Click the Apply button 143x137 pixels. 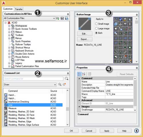coord(107,131)
